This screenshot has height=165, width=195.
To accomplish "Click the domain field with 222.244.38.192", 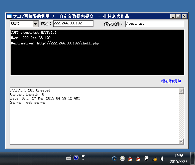I will point(73,23).
